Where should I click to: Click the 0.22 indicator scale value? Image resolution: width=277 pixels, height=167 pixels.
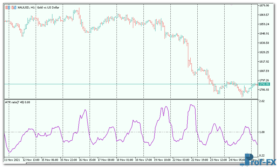(262, 155)
